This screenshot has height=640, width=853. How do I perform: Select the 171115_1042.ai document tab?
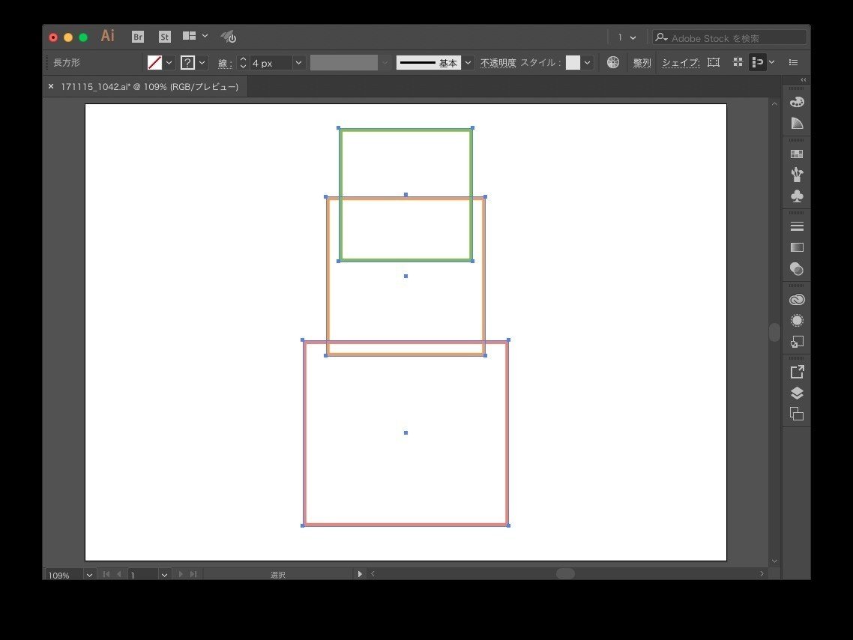pyautogui.click(x=150, y=86)
